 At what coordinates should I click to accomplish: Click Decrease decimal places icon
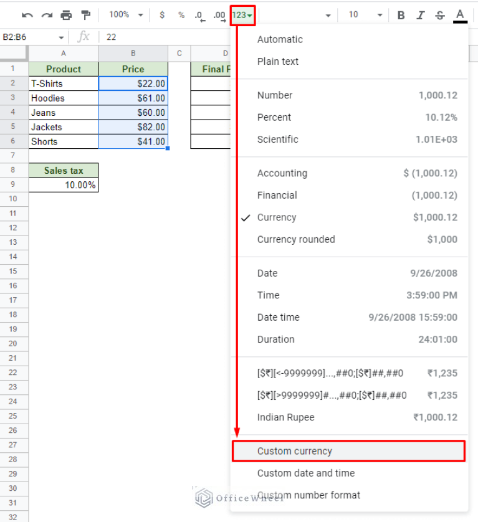click(199, 15)
